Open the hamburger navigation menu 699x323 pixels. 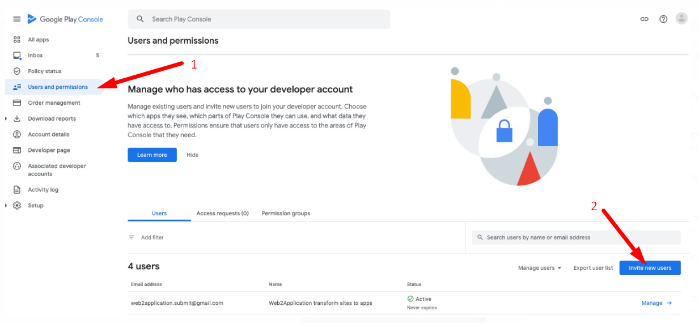[x=17, y=19]
